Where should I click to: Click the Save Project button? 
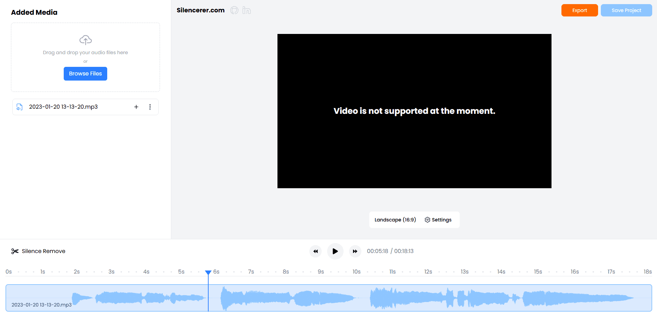pos(626,10)
